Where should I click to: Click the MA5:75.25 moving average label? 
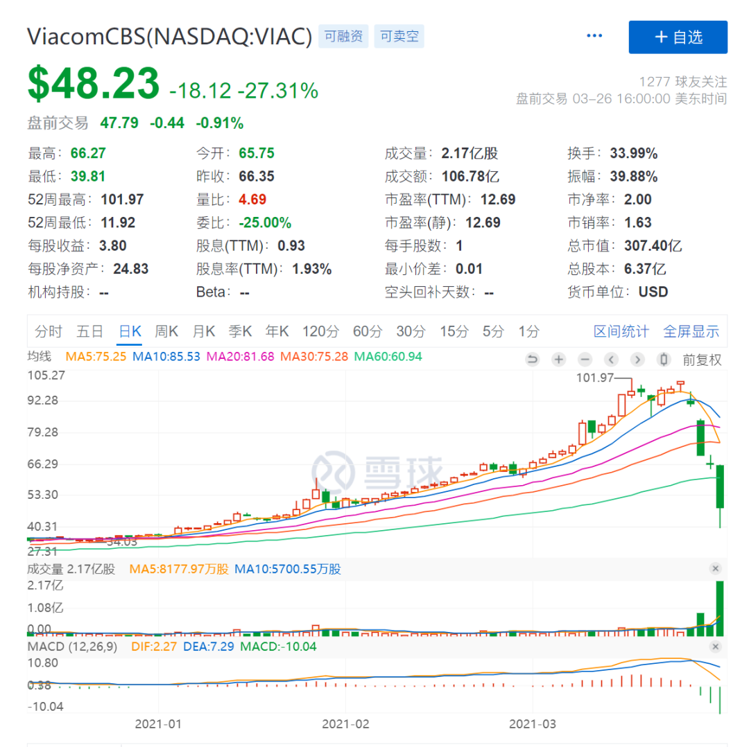96,357
